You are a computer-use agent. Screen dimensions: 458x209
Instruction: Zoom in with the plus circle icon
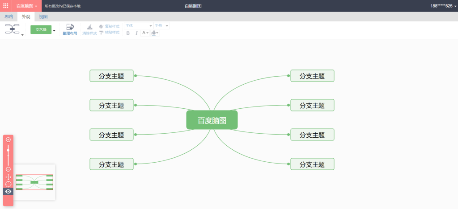point(8,140)
